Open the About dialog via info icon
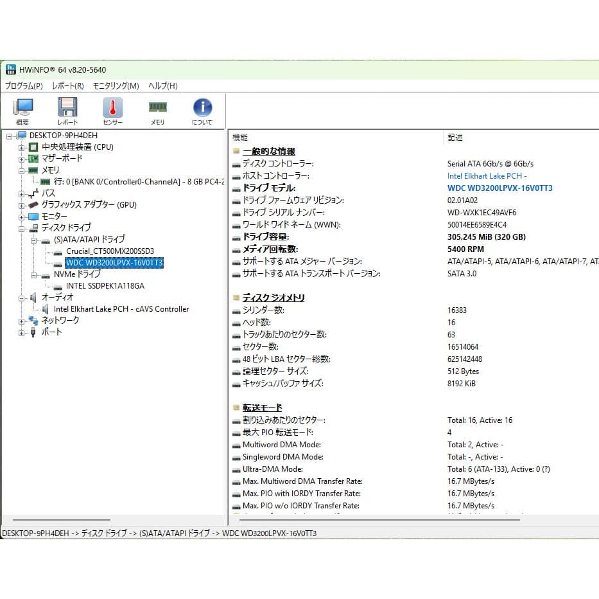 coord(202,108)
